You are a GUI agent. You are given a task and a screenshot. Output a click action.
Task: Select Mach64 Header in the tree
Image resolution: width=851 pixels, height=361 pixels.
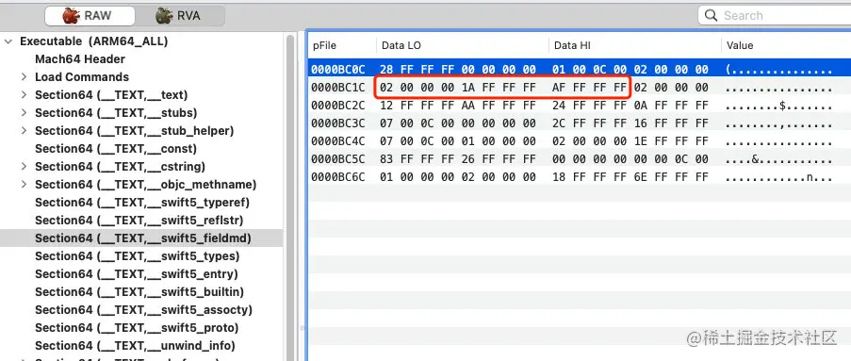[x=80, y=59]
